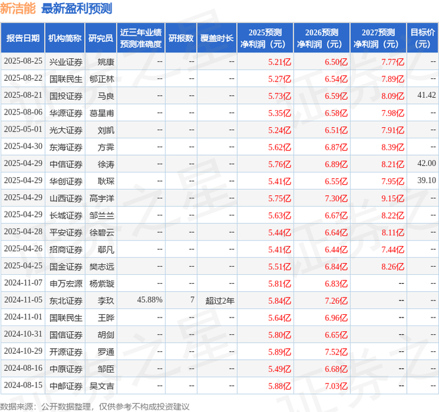Select 5.21亿 in the 兴业证券 row
This screenshot has width=439, height=412.
click(x=280, y=62)
